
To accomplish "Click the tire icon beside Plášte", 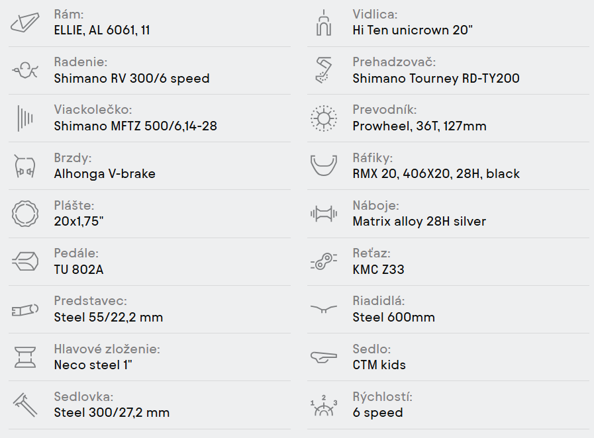I will 25,214.
